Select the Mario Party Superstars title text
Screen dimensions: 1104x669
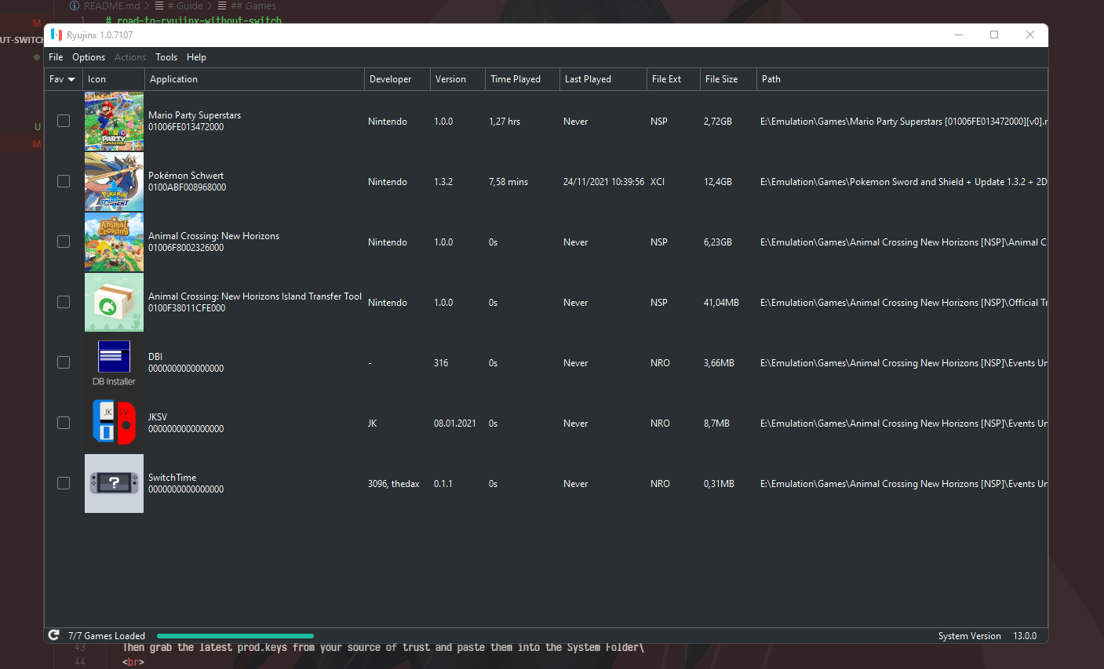tap(195, 115)
